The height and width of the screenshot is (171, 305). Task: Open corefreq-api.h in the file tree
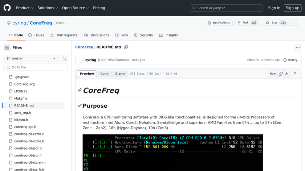coord(25,127)
